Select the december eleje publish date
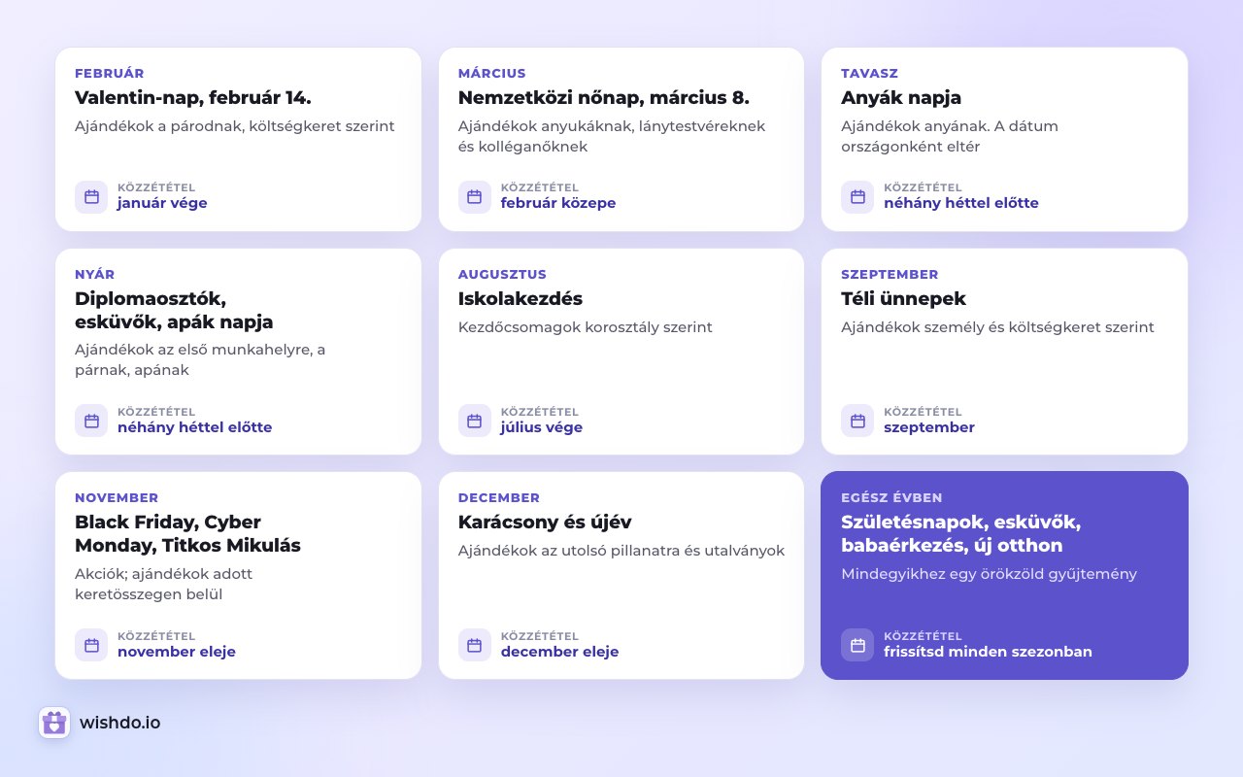1243x777 pixels. tap(559, 652)
